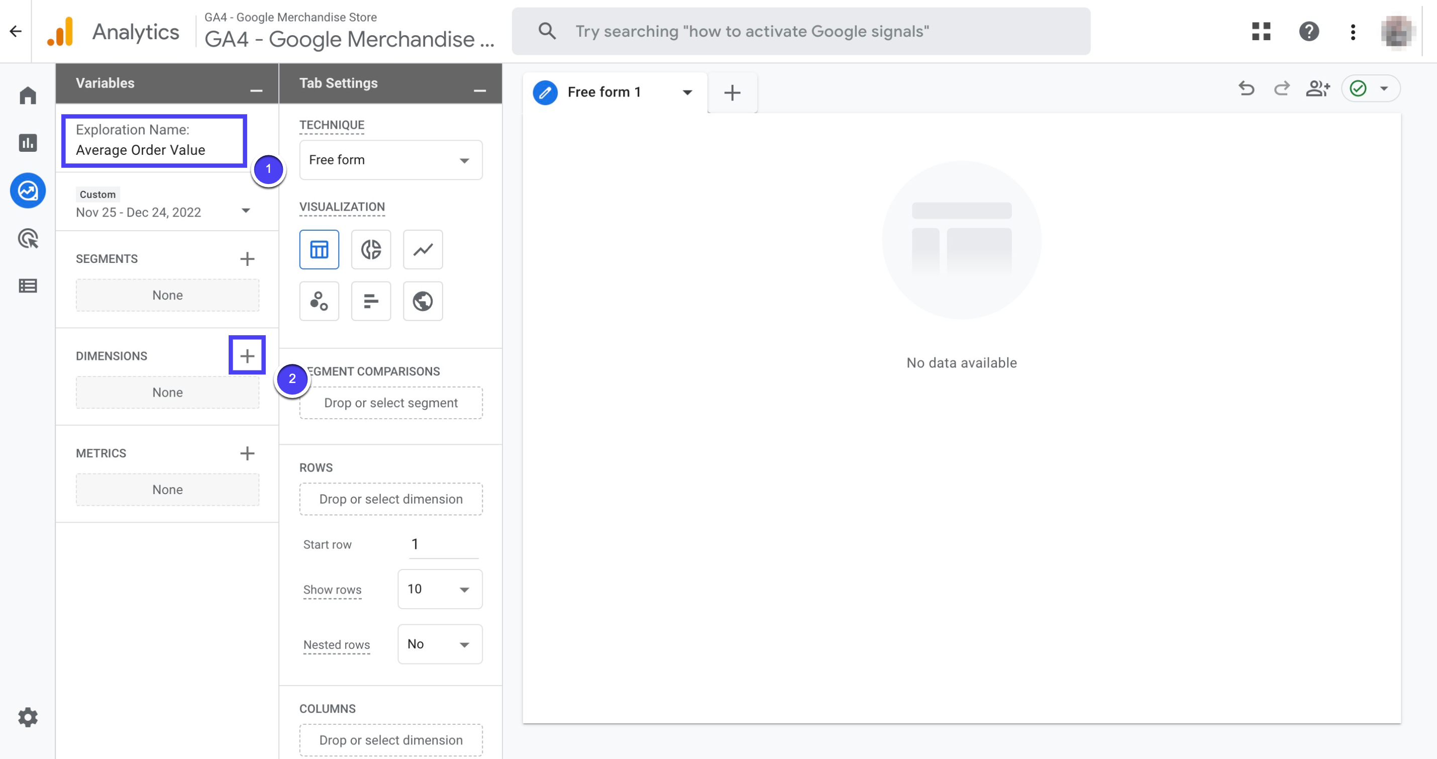Click the back arrow in the header
The image size is (1437, 759).
coord(16,31)
